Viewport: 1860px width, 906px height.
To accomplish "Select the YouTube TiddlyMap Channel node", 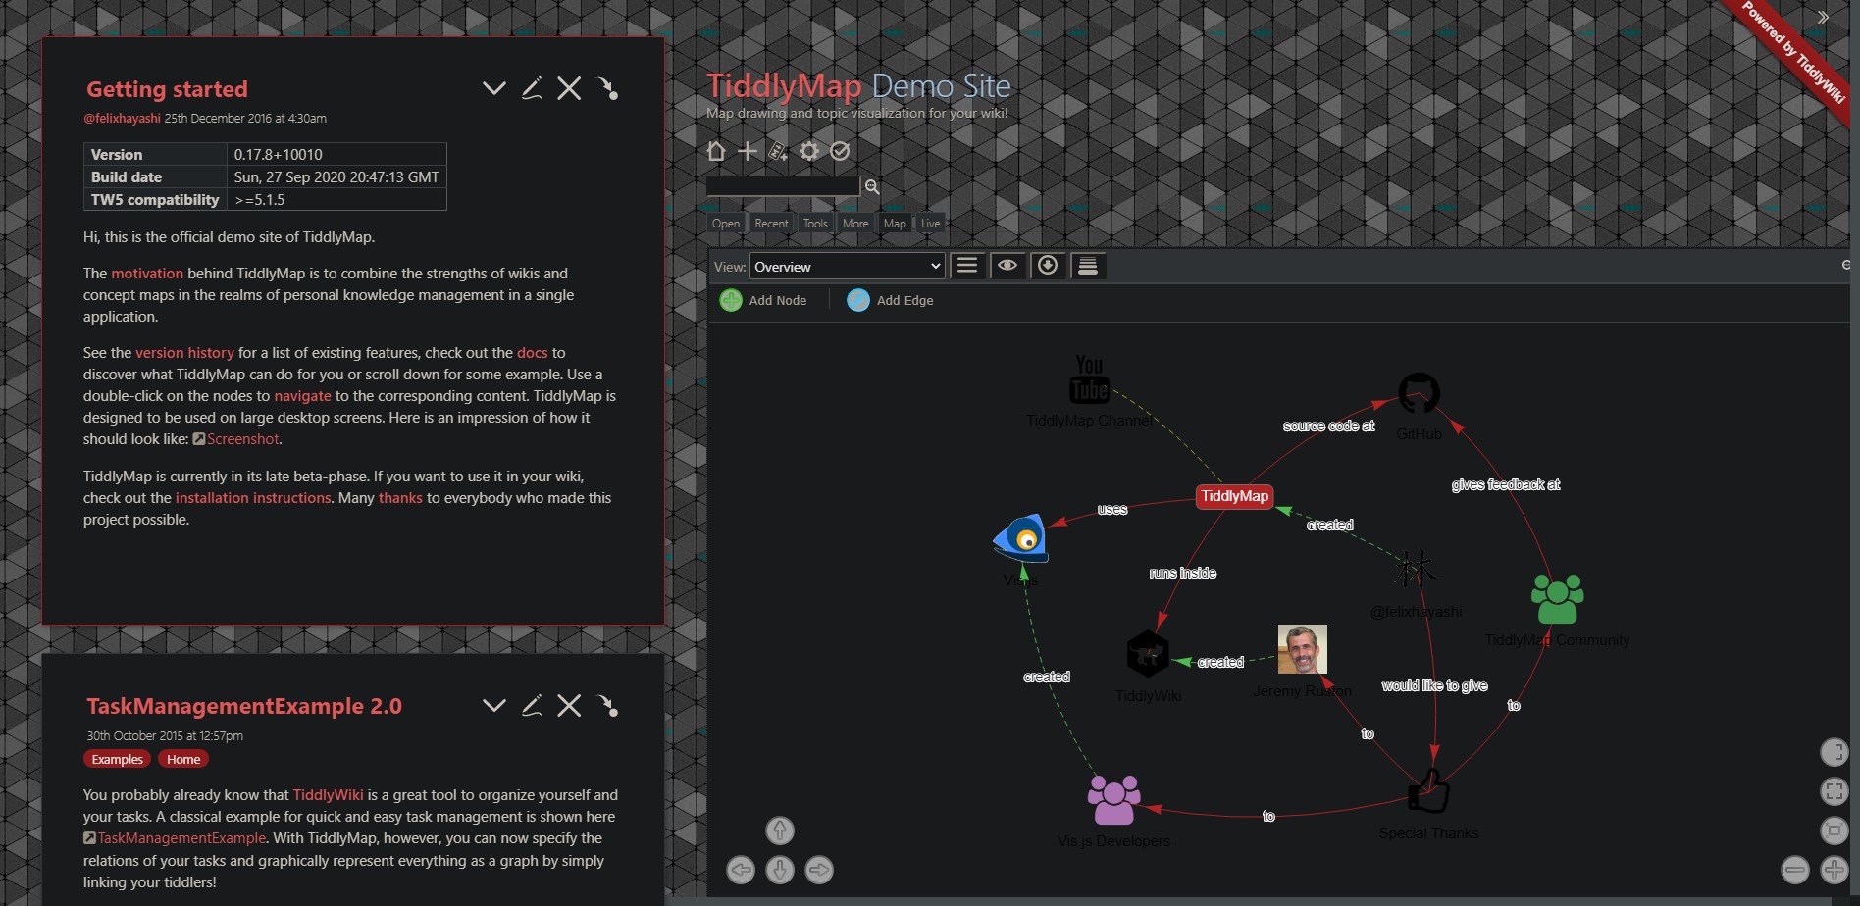I will [x=1089, y=379].
